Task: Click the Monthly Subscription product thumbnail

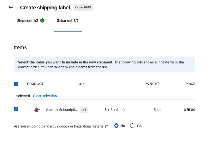Action: (37, 110)
